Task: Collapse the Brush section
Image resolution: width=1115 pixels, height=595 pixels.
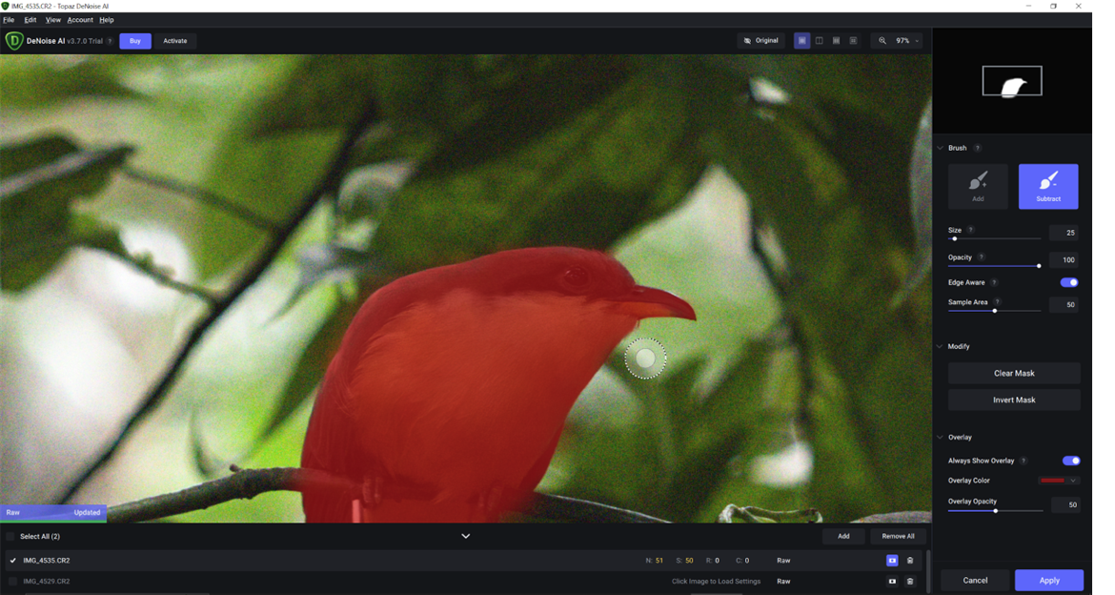Action: pos(943,148)
